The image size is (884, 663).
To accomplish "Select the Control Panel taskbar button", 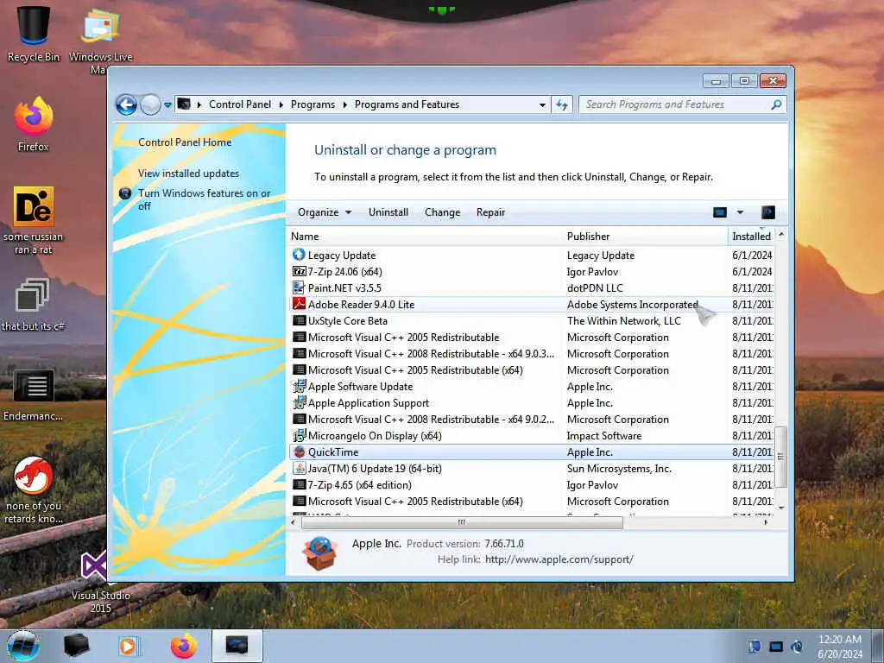I will [x=237, y=646].
